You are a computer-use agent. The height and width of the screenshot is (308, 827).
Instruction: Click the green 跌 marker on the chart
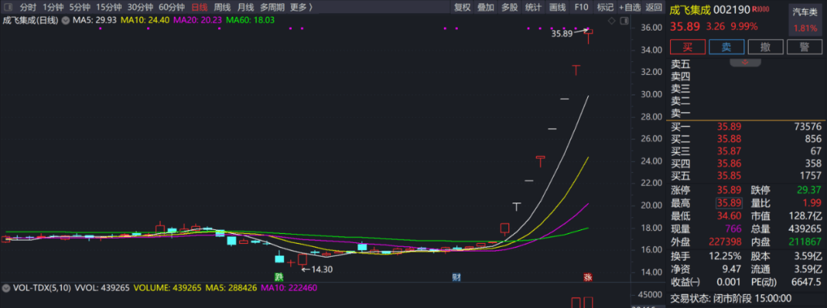(279, 277)
